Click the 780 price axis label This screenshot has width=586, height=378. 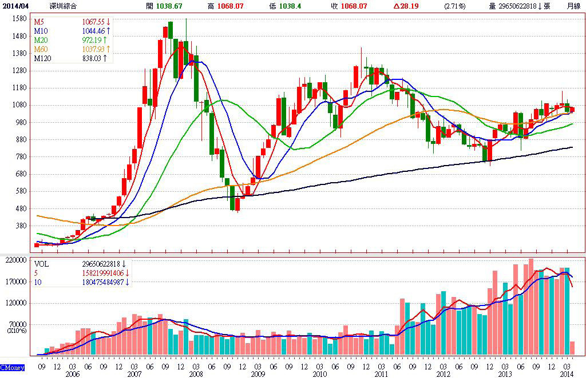[x=21, y=156]
